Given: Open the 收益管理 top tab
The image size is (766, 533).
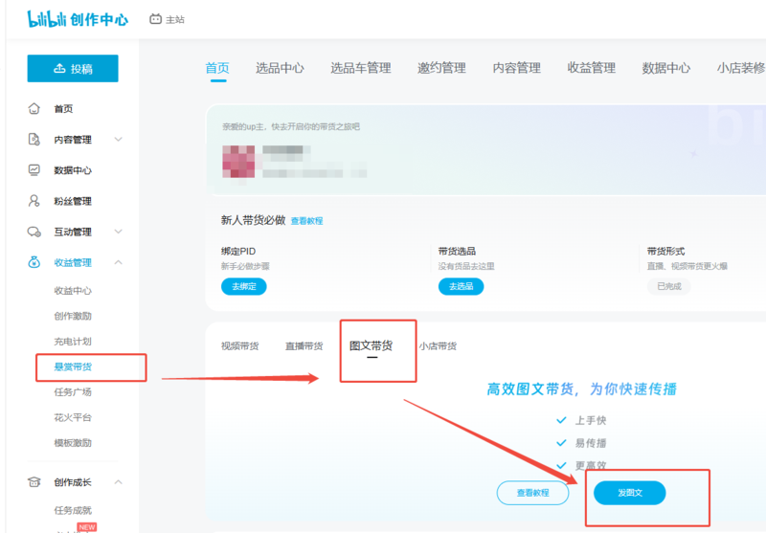Looking at the screenshot, I should click(x=591, y=68).
